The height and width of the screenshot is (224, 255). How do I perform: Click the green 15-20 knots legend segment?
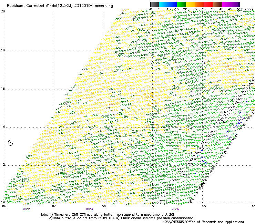point(181,4)
